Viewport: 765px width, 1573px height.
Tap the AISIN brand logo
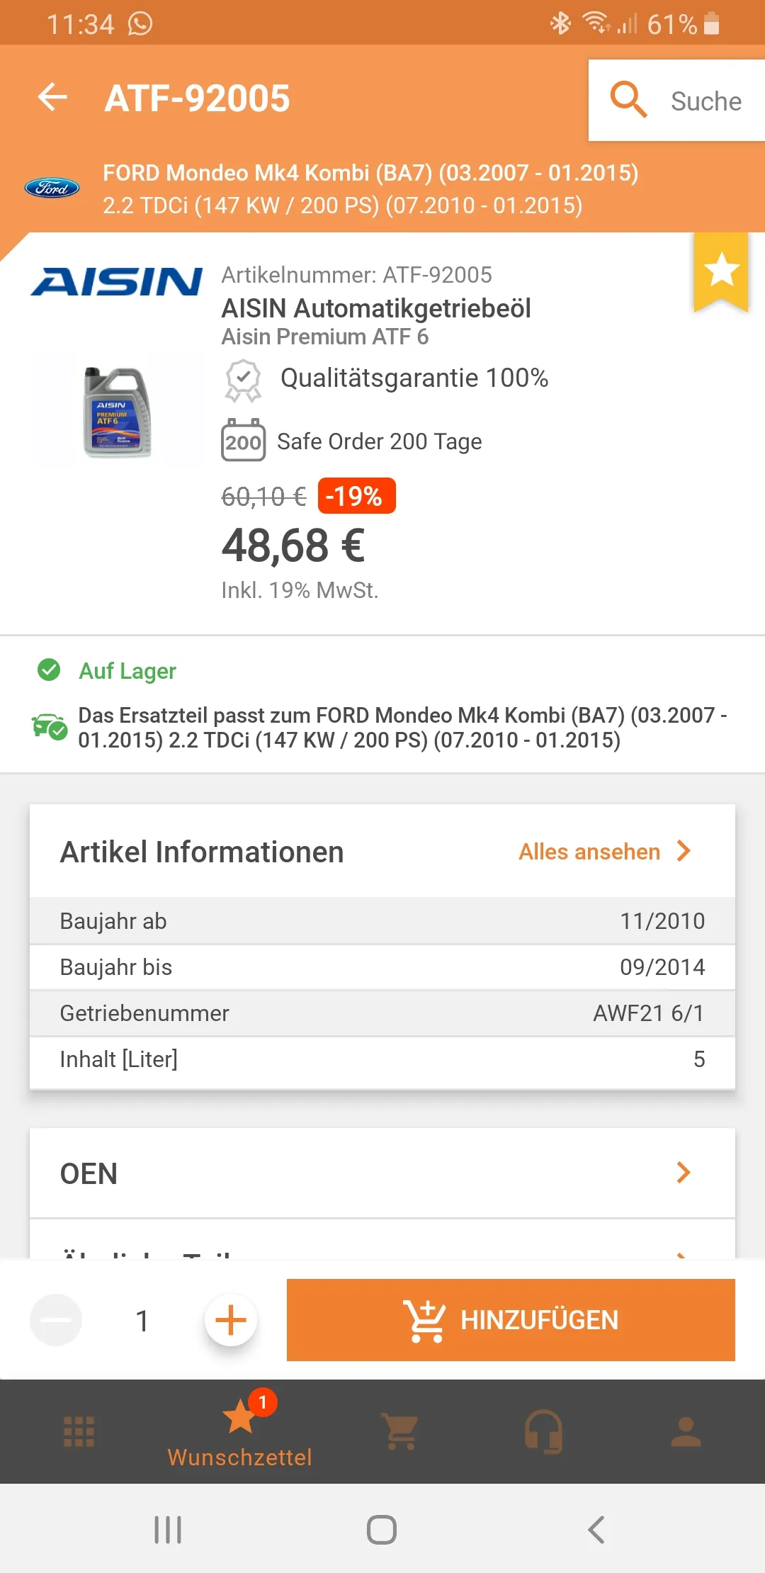pos(116,281)
